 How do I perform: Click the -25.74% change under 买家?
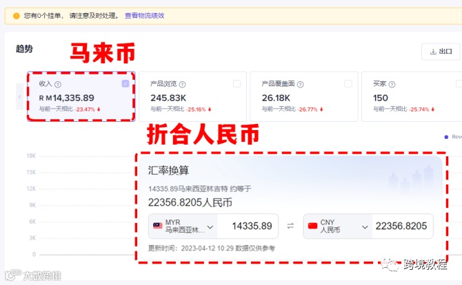419,109
